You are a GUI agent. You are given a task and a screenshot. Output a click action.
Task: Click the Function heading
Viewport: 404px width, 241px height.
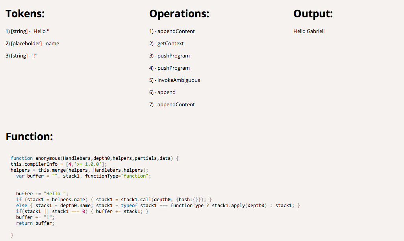pos(29,136)
